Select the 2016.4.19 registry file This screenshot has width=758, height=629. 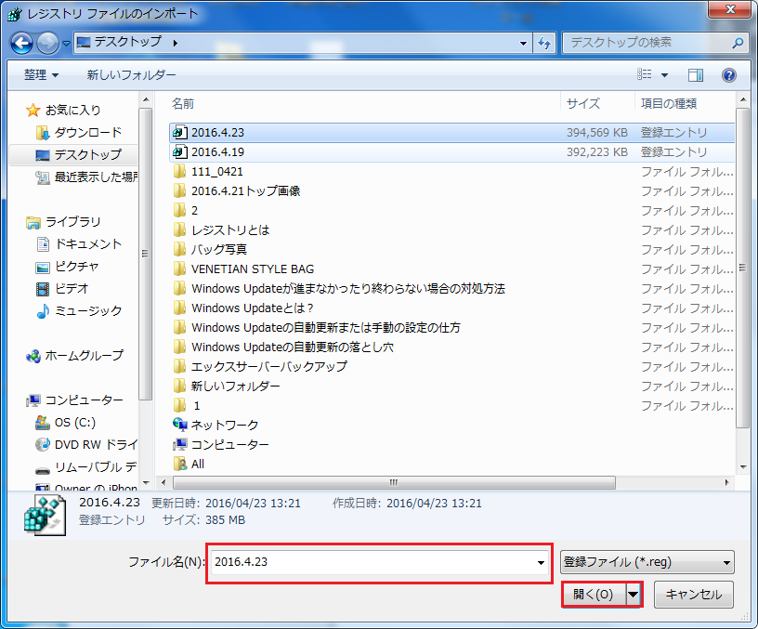coord(451,151)
